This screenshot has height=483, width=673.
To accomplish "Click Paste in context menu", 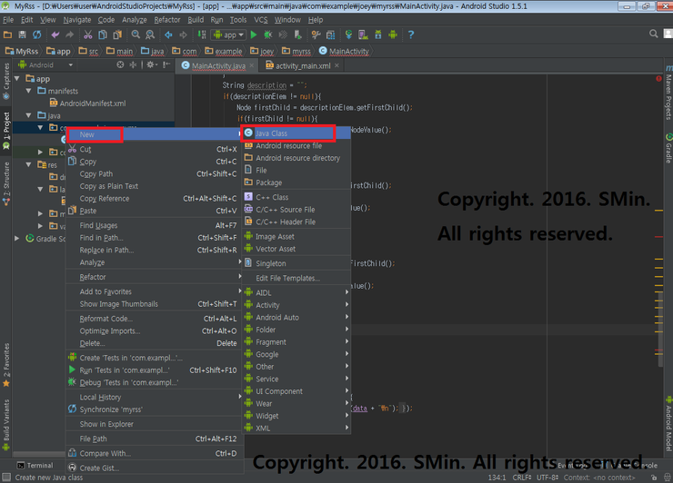I will pos(154,211).
